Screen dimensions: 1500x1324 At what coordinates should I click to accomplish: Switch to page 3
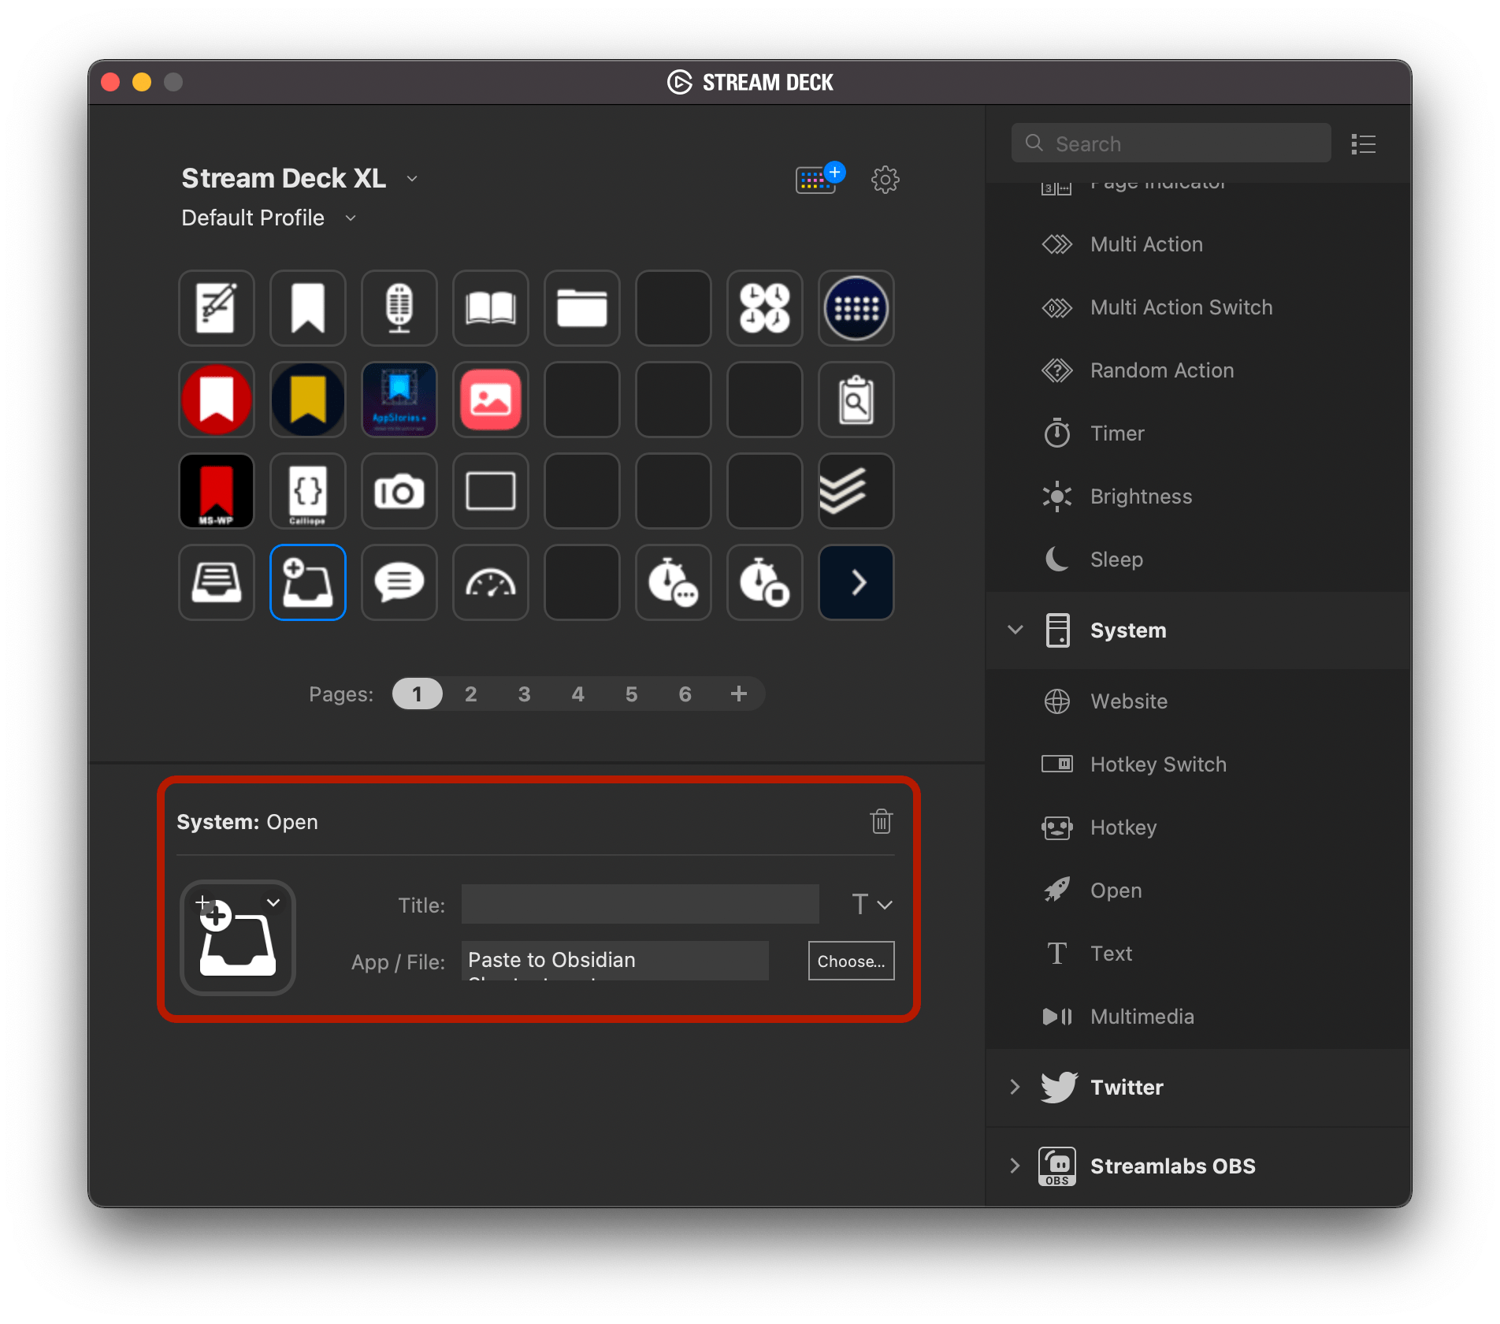pyautogui.click(x=524, y=694)
